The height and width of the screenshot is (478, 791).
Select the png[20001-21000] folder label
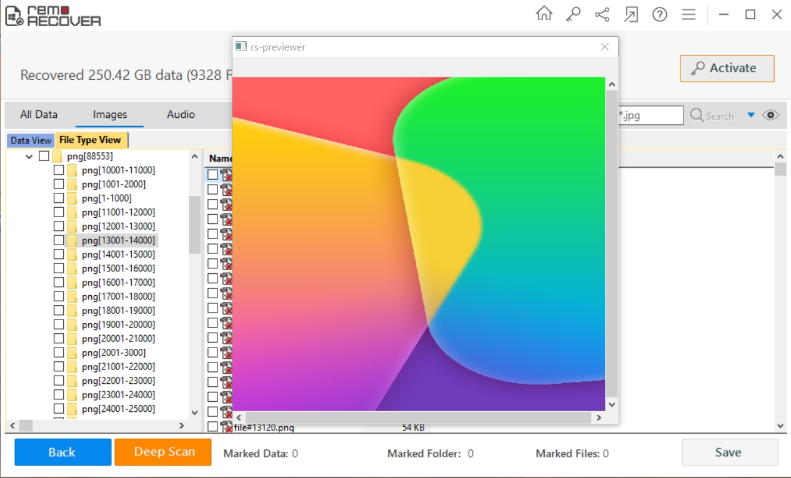(118, 339)
